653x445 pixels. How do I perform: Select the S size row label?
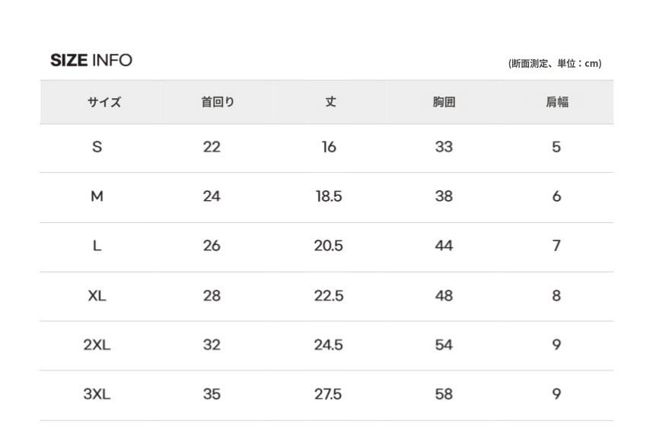97,147
